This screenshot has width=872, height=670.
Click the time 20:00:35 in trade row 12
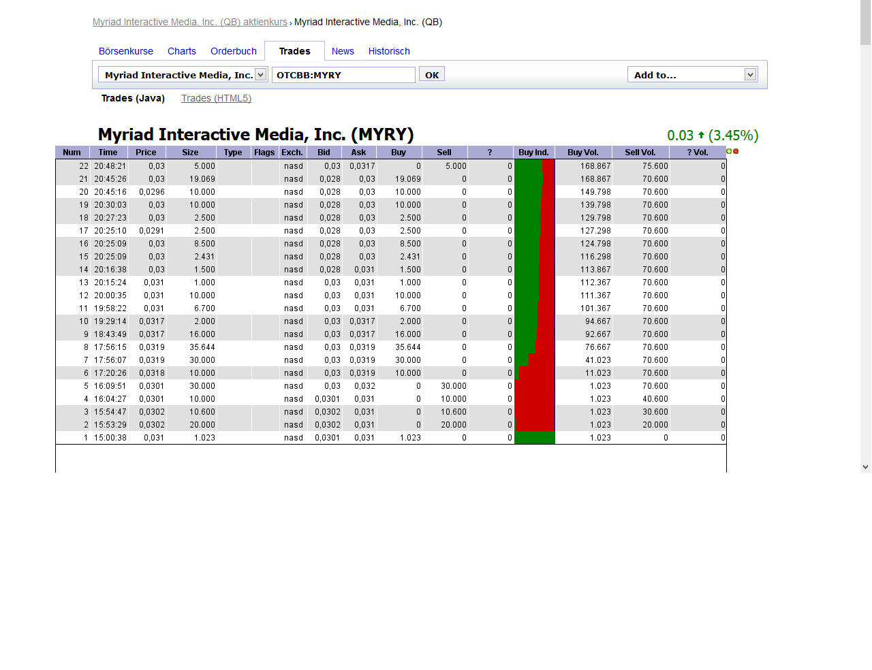coord(110,296)
